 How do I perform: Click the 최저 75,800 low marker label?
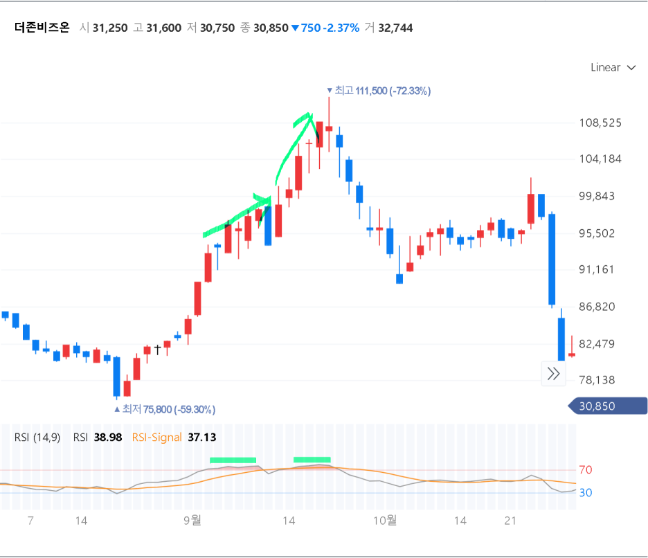coord(165,409)
